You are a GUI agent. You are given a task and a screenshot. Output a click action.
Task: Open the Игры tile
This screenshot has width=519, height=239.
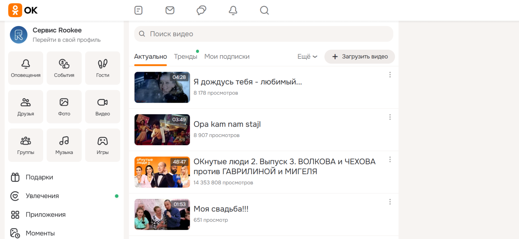tap(103, 145)
